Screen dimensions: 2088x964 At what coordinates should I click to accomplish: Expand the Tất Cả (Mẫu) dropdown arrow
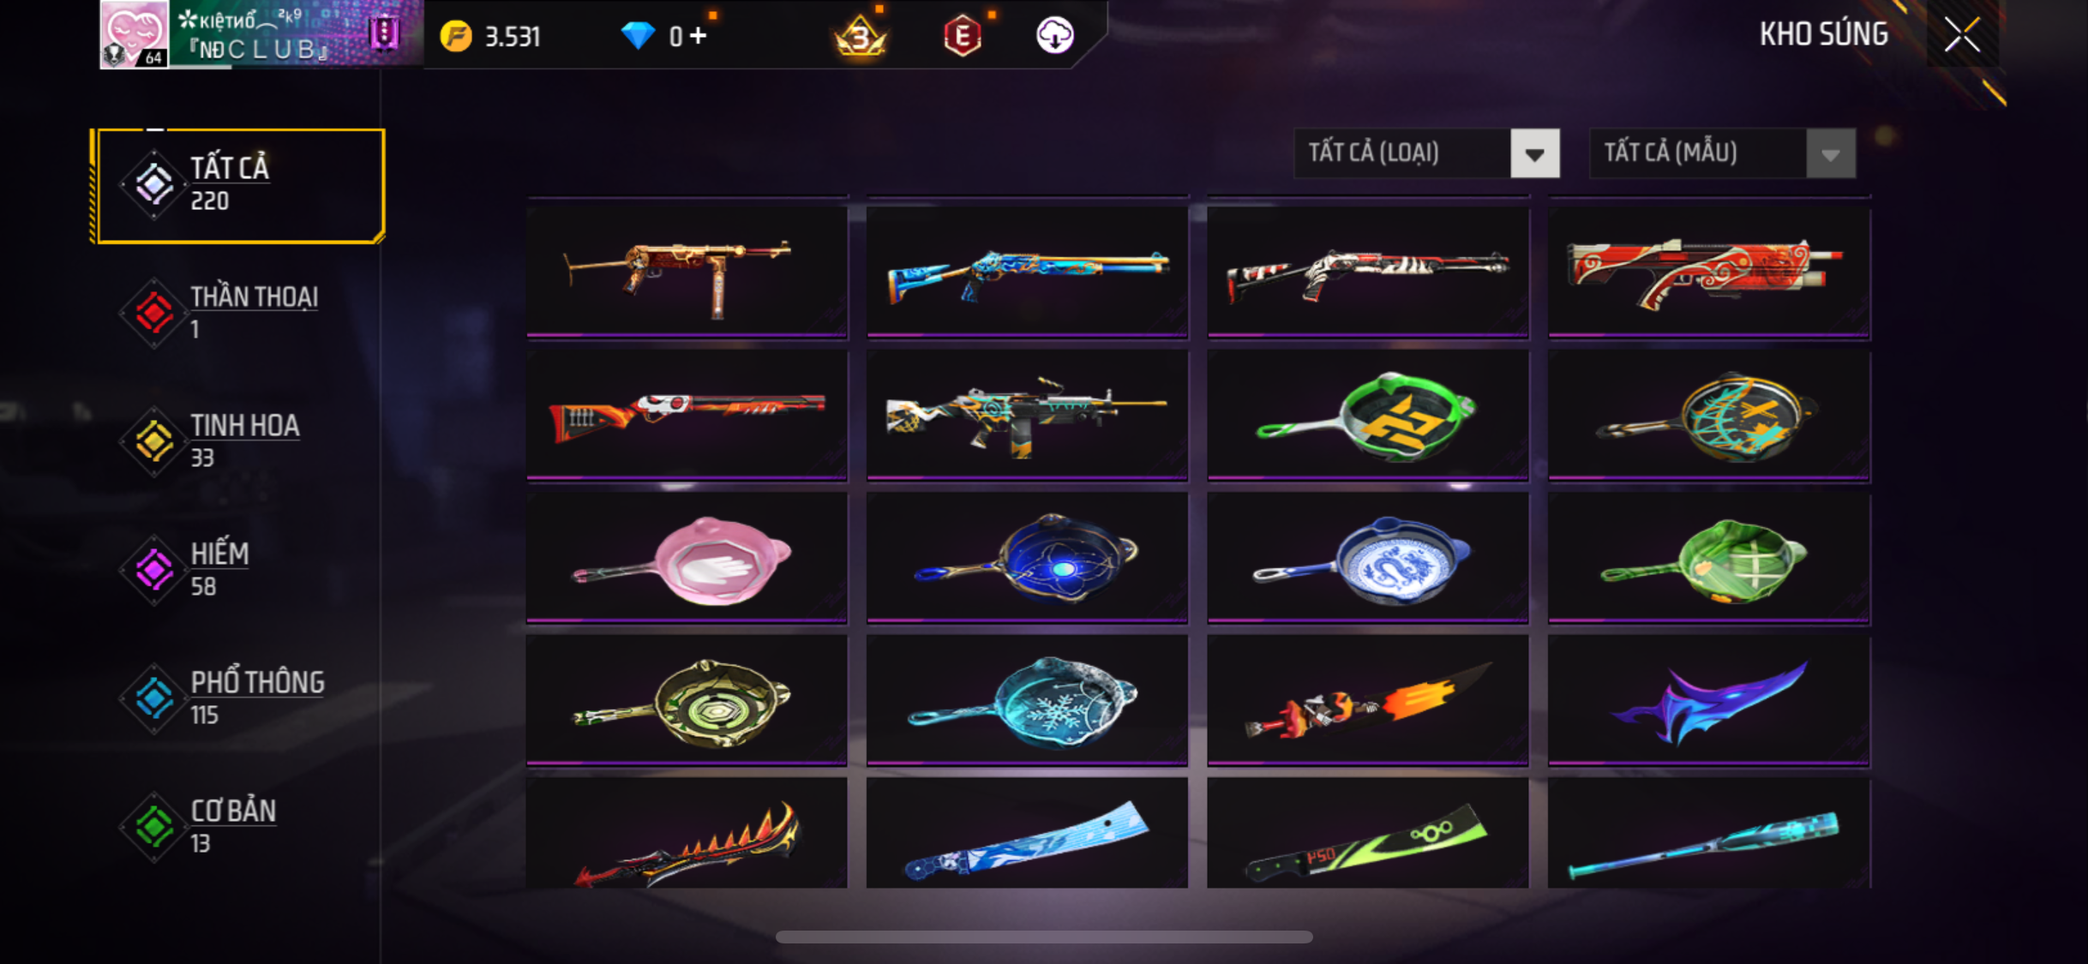pyautogui.click(x=1830, y=154)
